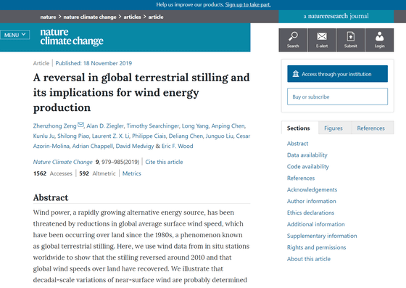Image resolution: width=406 pixels, height=288 pixels.
Task: Go to nature breadcrumb link
Action: (x=48, y=17)
